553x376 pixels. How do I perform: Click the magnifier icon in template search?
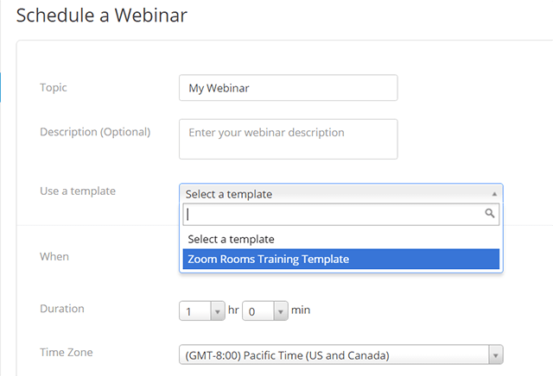click(x=490, y=214)
